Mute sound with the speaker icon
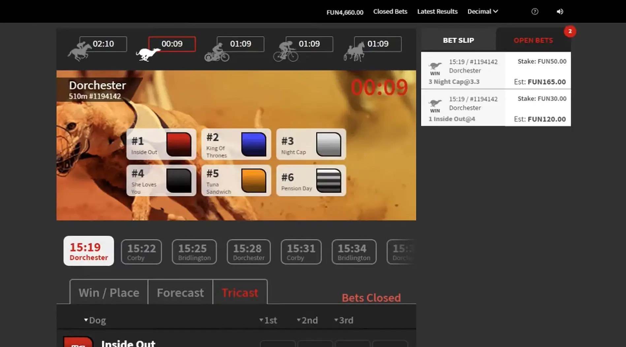The image size is (626, 347). click(x=560, y=12)
